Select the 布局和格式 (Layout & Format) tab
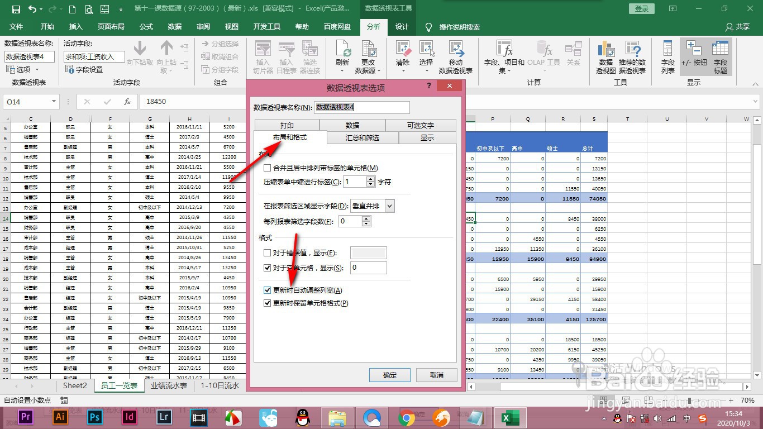Screen dimensions: 763x429 tap(290, 137)
